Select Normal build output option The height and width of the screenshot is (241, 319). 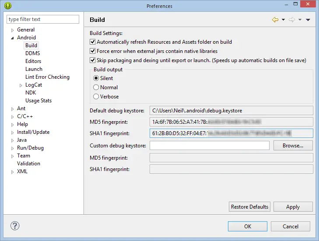pyautogui.click(x=96, y=87)
